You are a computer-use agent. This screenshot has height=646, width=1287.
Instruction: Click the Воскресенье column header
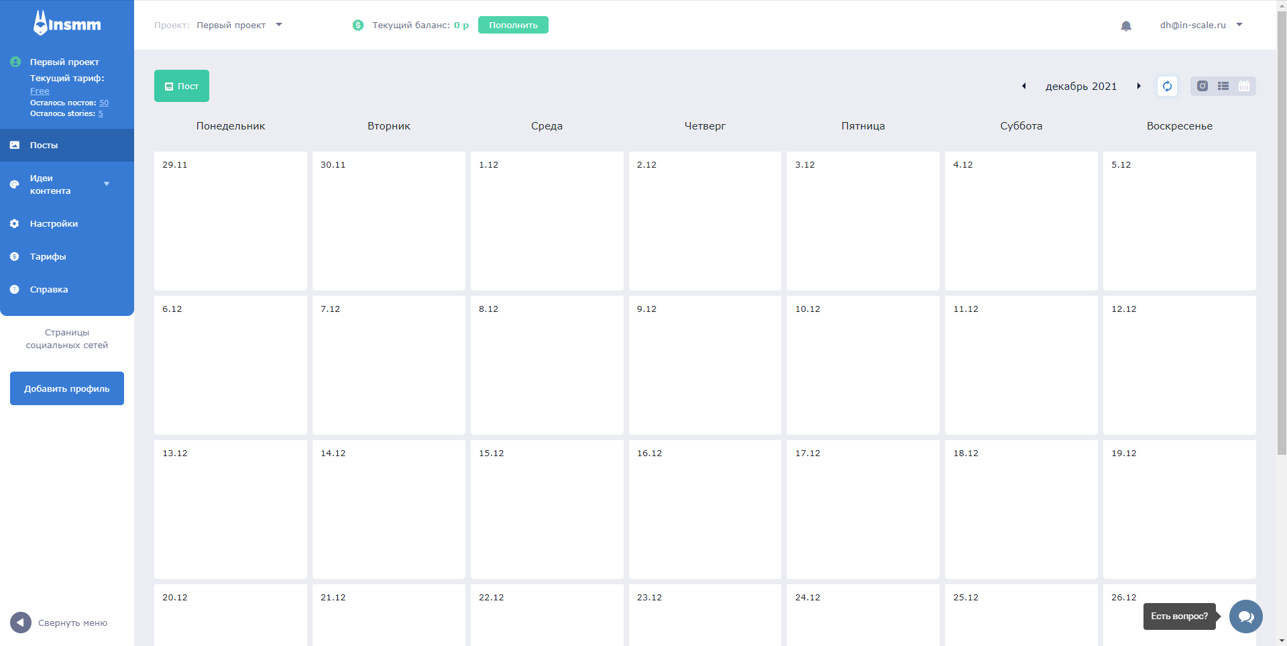click(x=1180, y=126)
